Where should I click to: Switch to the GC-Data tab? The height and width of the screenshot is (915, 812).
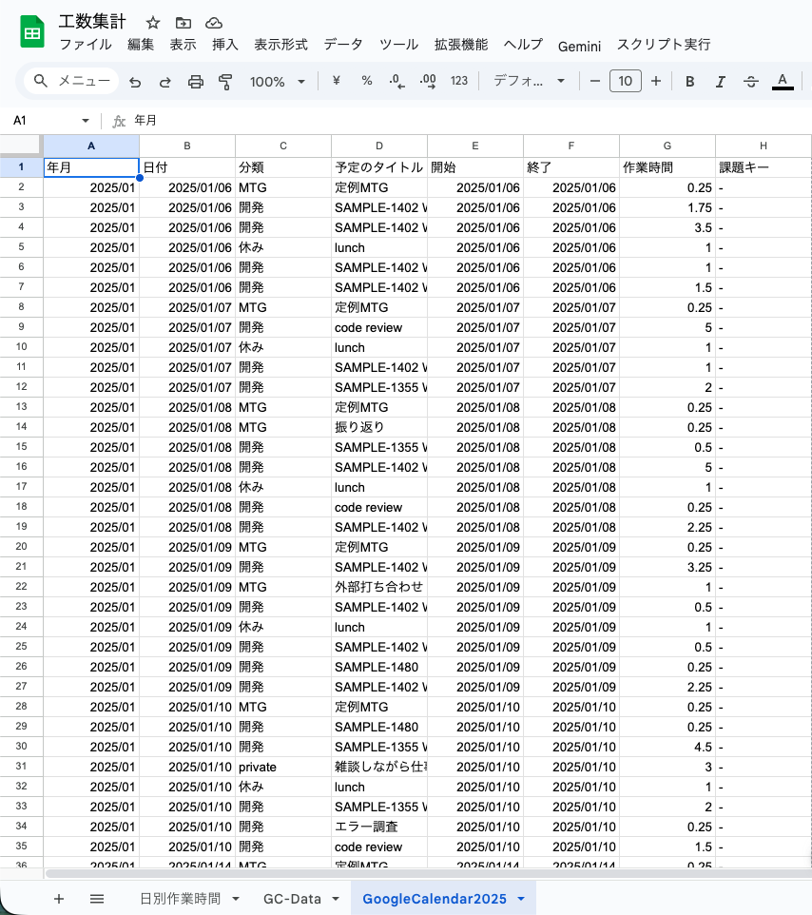[292, 898]
